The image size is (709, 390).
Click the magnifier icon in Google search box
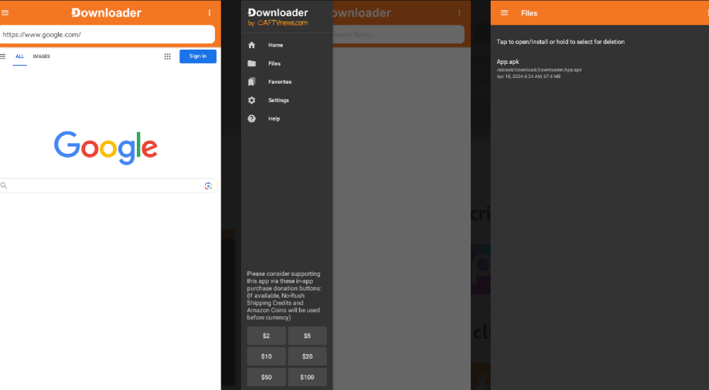4,186
